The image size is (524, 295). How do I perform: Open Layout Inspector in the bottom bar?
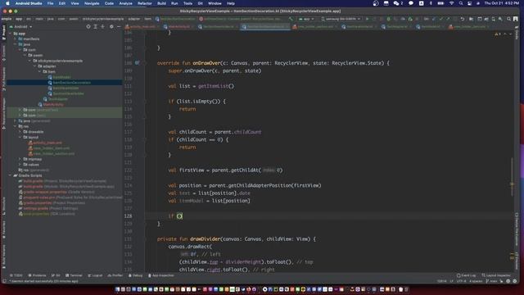click(x=496, y=275)
